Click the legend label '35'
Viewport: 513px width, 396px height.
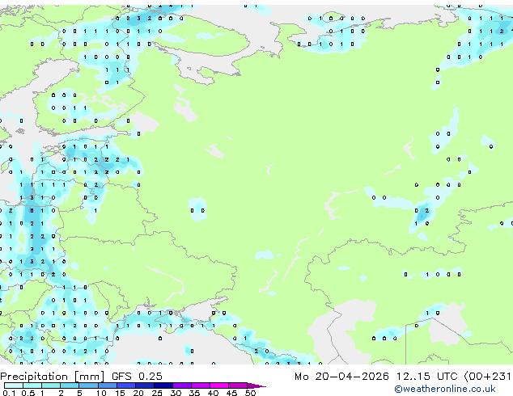194,393
